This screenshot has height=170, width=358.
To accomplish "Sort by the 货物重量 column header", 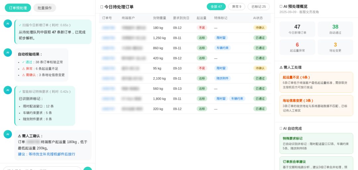I will [159, 18].
